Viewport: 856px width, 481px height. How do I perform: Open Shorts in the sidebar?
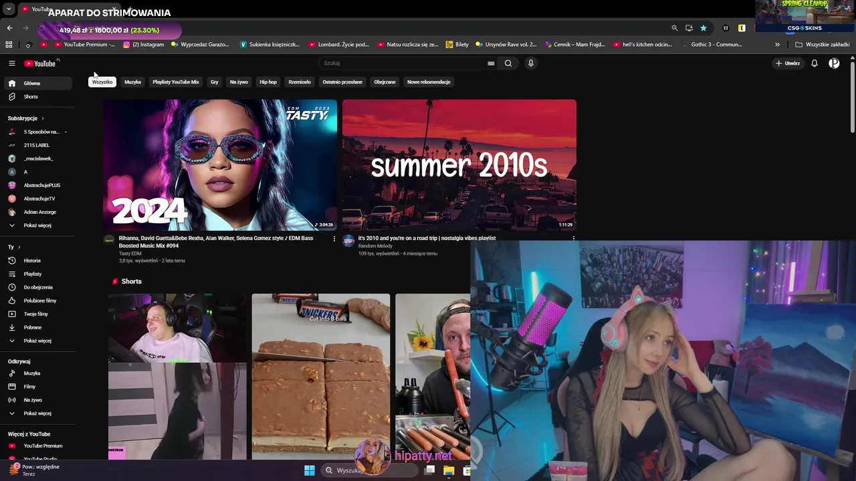pyautogui.click(x=37, y=97)
